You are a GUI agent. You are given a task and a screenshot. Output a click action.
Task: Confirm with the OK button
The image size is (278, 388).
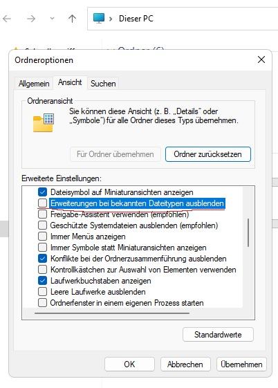129,364
